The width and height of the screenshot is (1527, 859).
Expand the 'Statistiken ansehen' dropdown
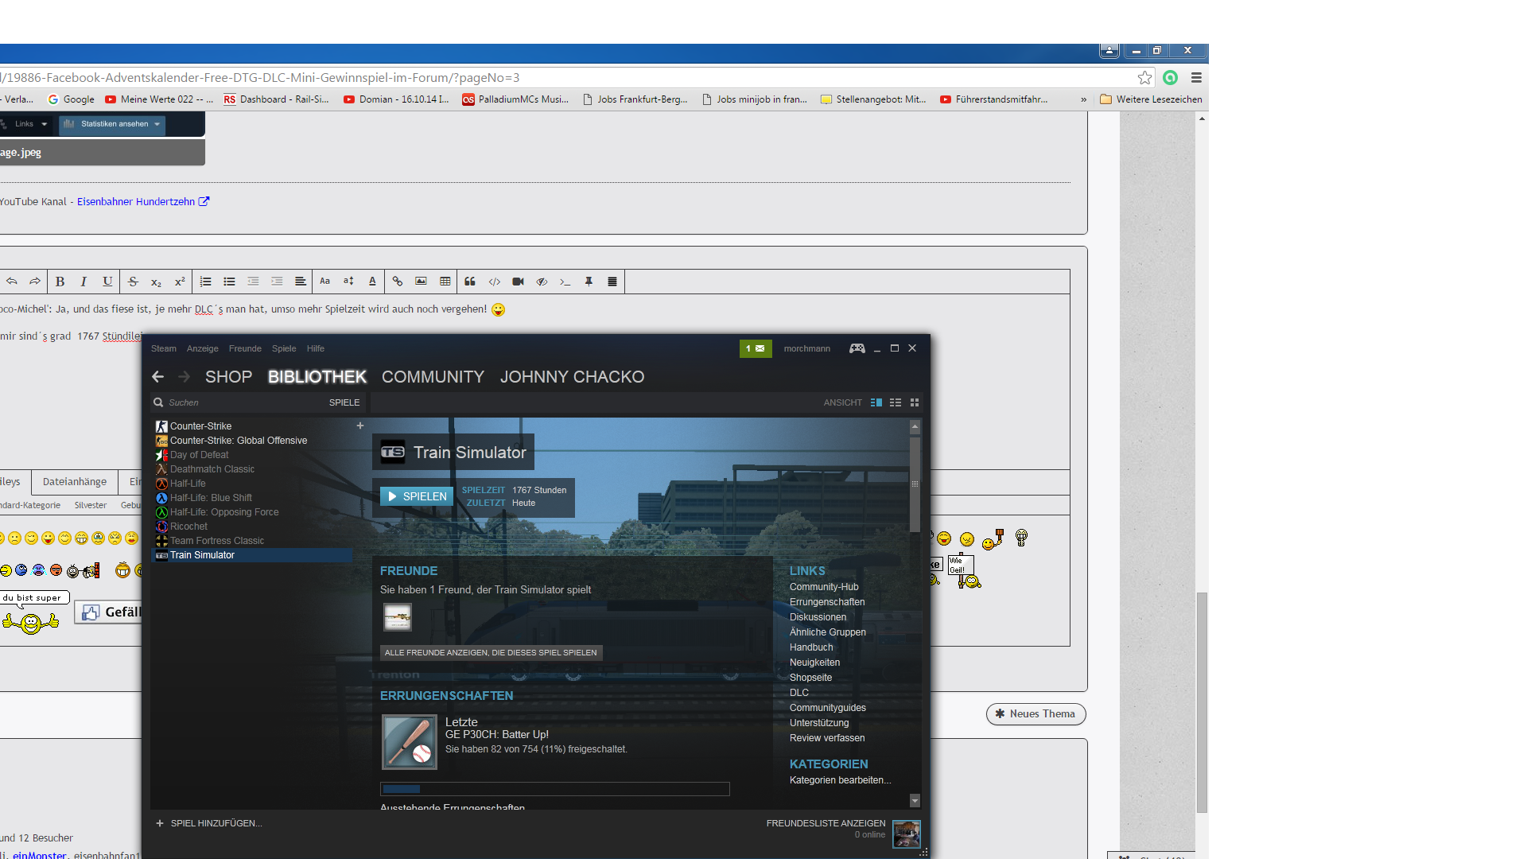pos(112,124)
